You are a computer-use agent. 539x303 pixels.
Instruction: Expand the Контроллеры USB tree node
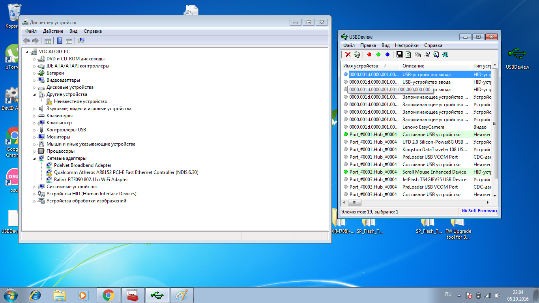[x=35, y=130]
